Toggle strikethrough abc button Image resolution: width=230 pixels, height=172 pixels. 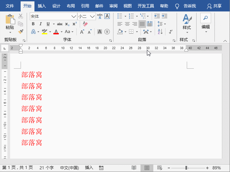click(60, 24)
